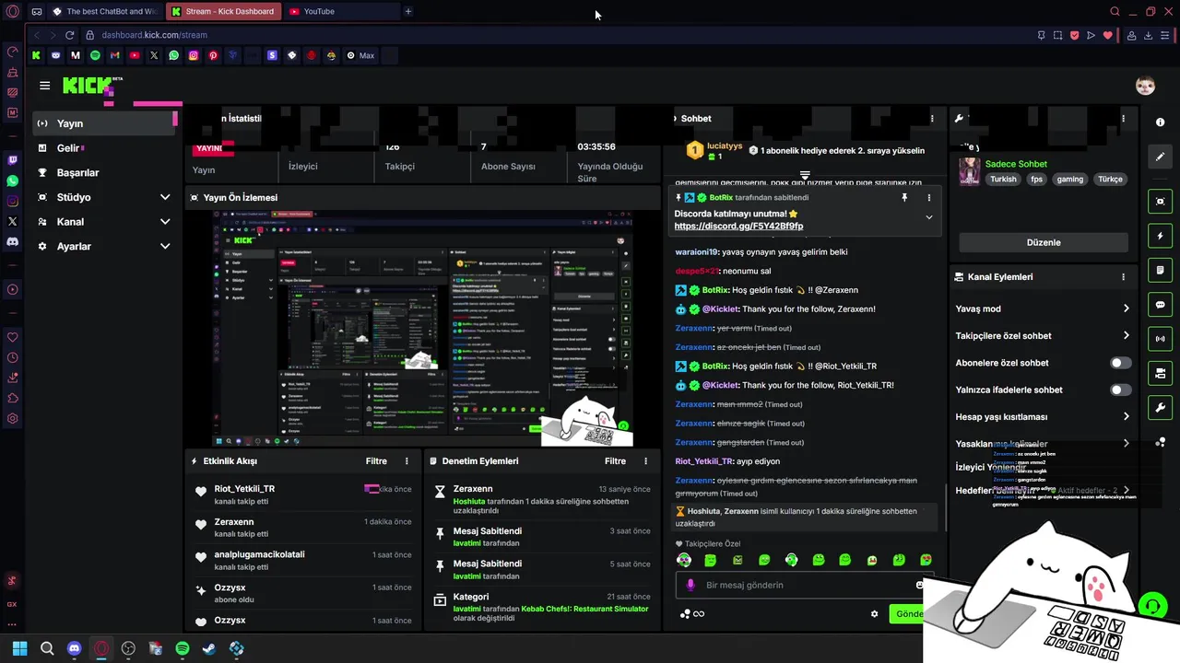Open Kick bookmark in bookmarks bar

(x=36, y=55)
